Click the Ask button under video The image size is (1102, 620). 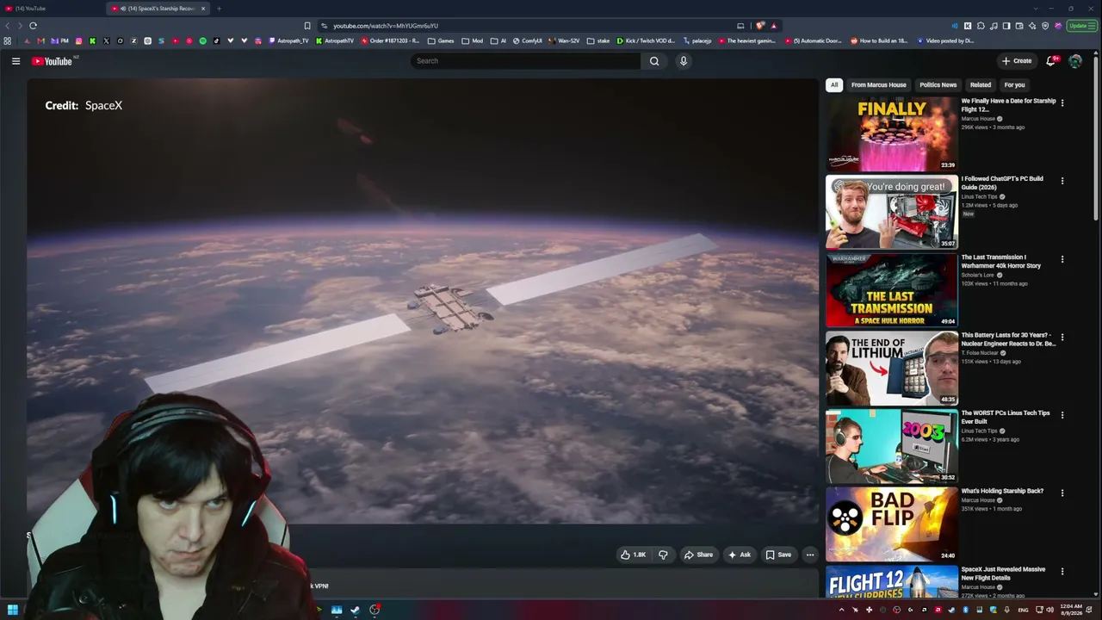pyautogui.click(x=740, y=555)
